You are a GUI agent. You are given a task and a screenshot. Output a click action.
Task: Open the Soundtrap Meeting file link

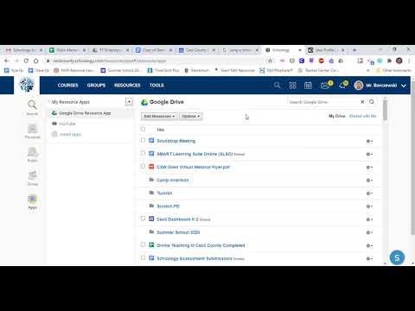click(176, 141)
